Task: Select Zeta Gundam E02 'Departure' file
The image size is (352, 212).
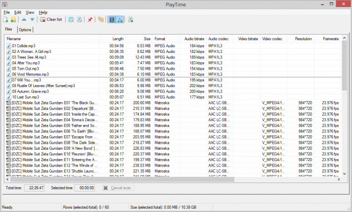Action: pos(54,109)
